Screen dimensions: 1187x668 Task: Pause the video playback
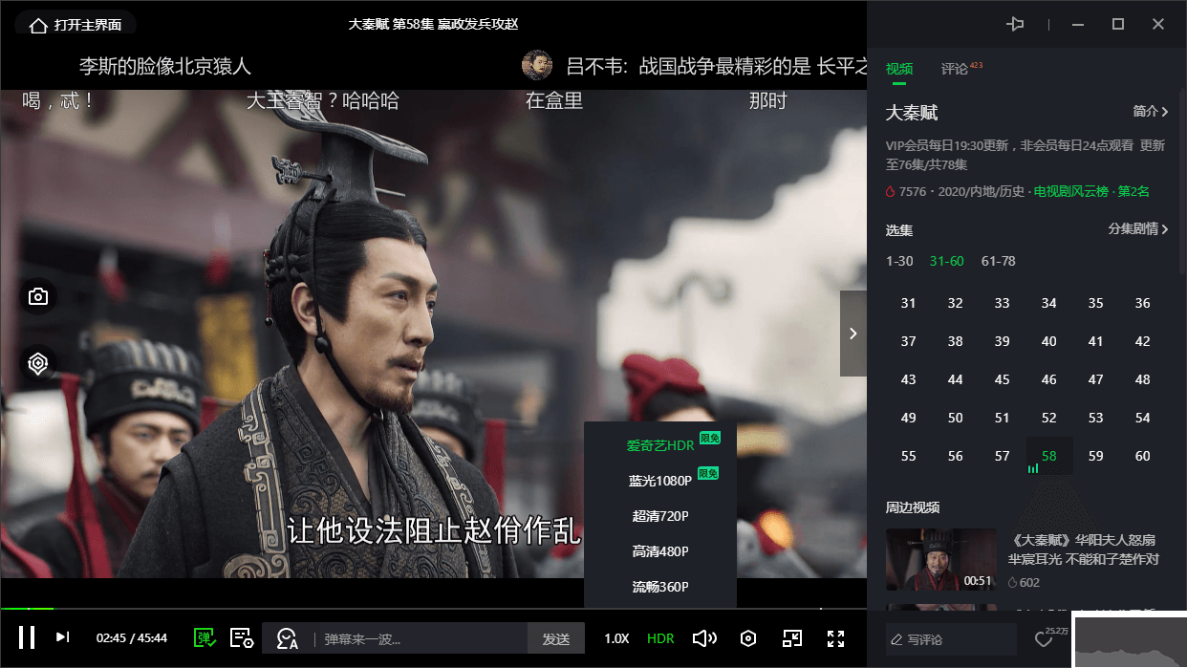point(27,637)
